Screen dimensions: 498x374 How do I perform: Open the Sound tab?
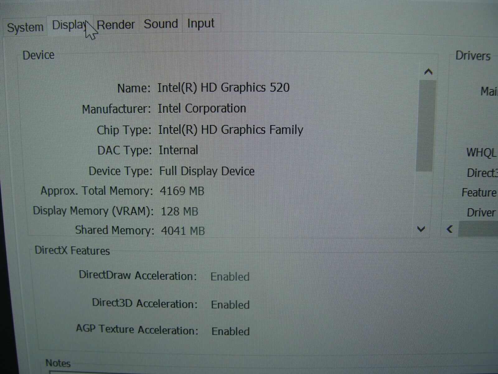(161, 24)
